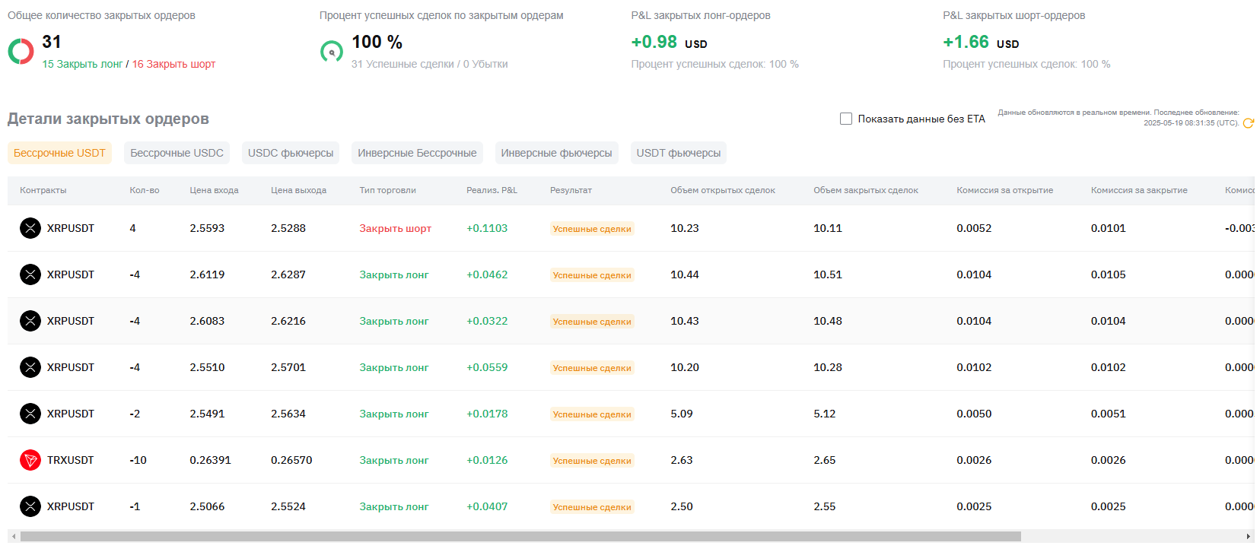Click the +1.66 USD short P&L value

tap(981, 42)
